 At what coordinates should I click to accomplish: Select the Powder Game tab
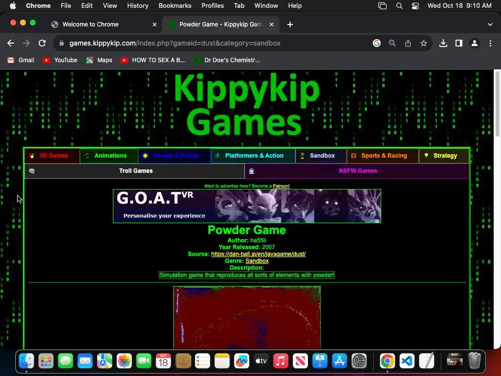[221, 24]
